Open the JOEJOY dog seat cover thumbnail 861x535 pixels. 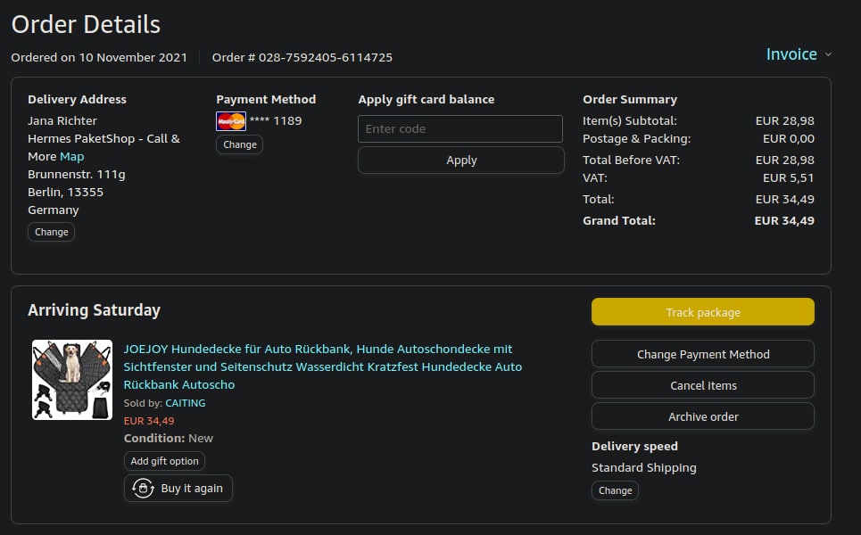pos(72,380)
